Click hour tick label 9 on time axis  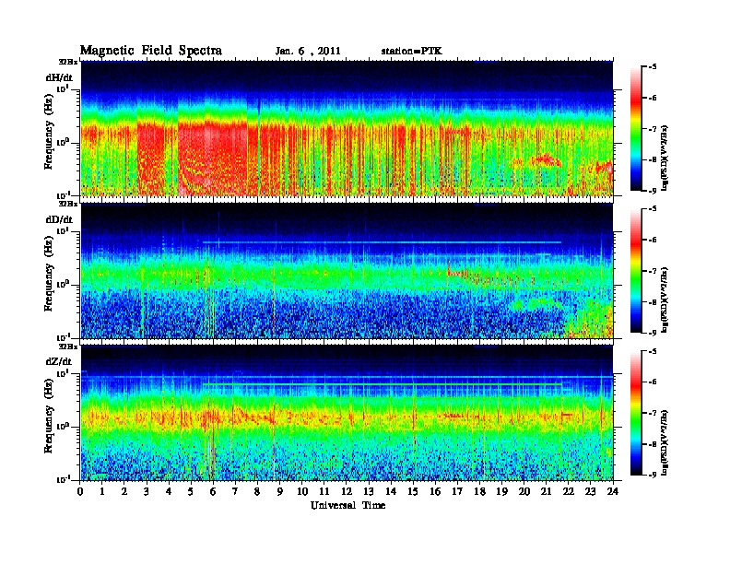coord(280,491)
